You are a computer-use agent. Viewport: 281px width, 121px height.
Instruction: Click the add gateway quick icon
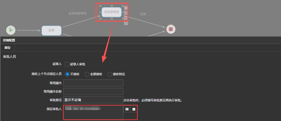tap(126, 18)
